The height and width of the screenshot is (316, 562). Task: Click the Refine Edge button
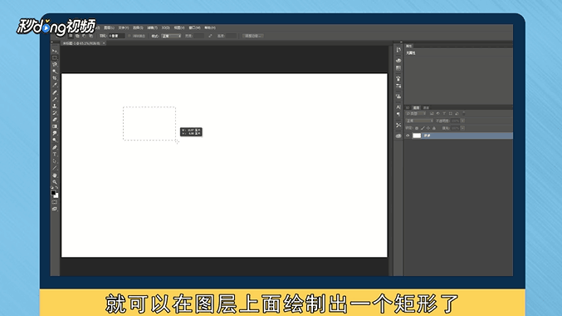coord(253,36)
